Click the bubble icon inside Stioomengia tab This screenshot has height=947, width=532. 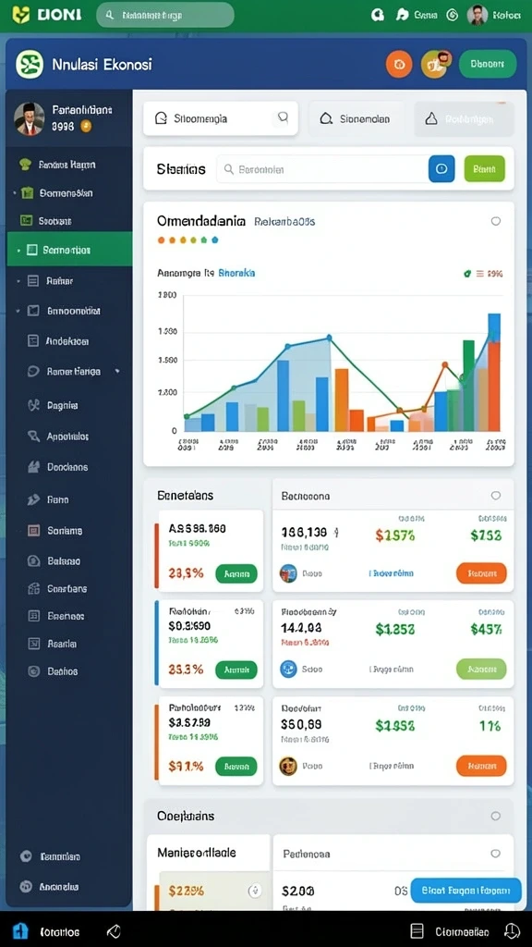[282, 117]
